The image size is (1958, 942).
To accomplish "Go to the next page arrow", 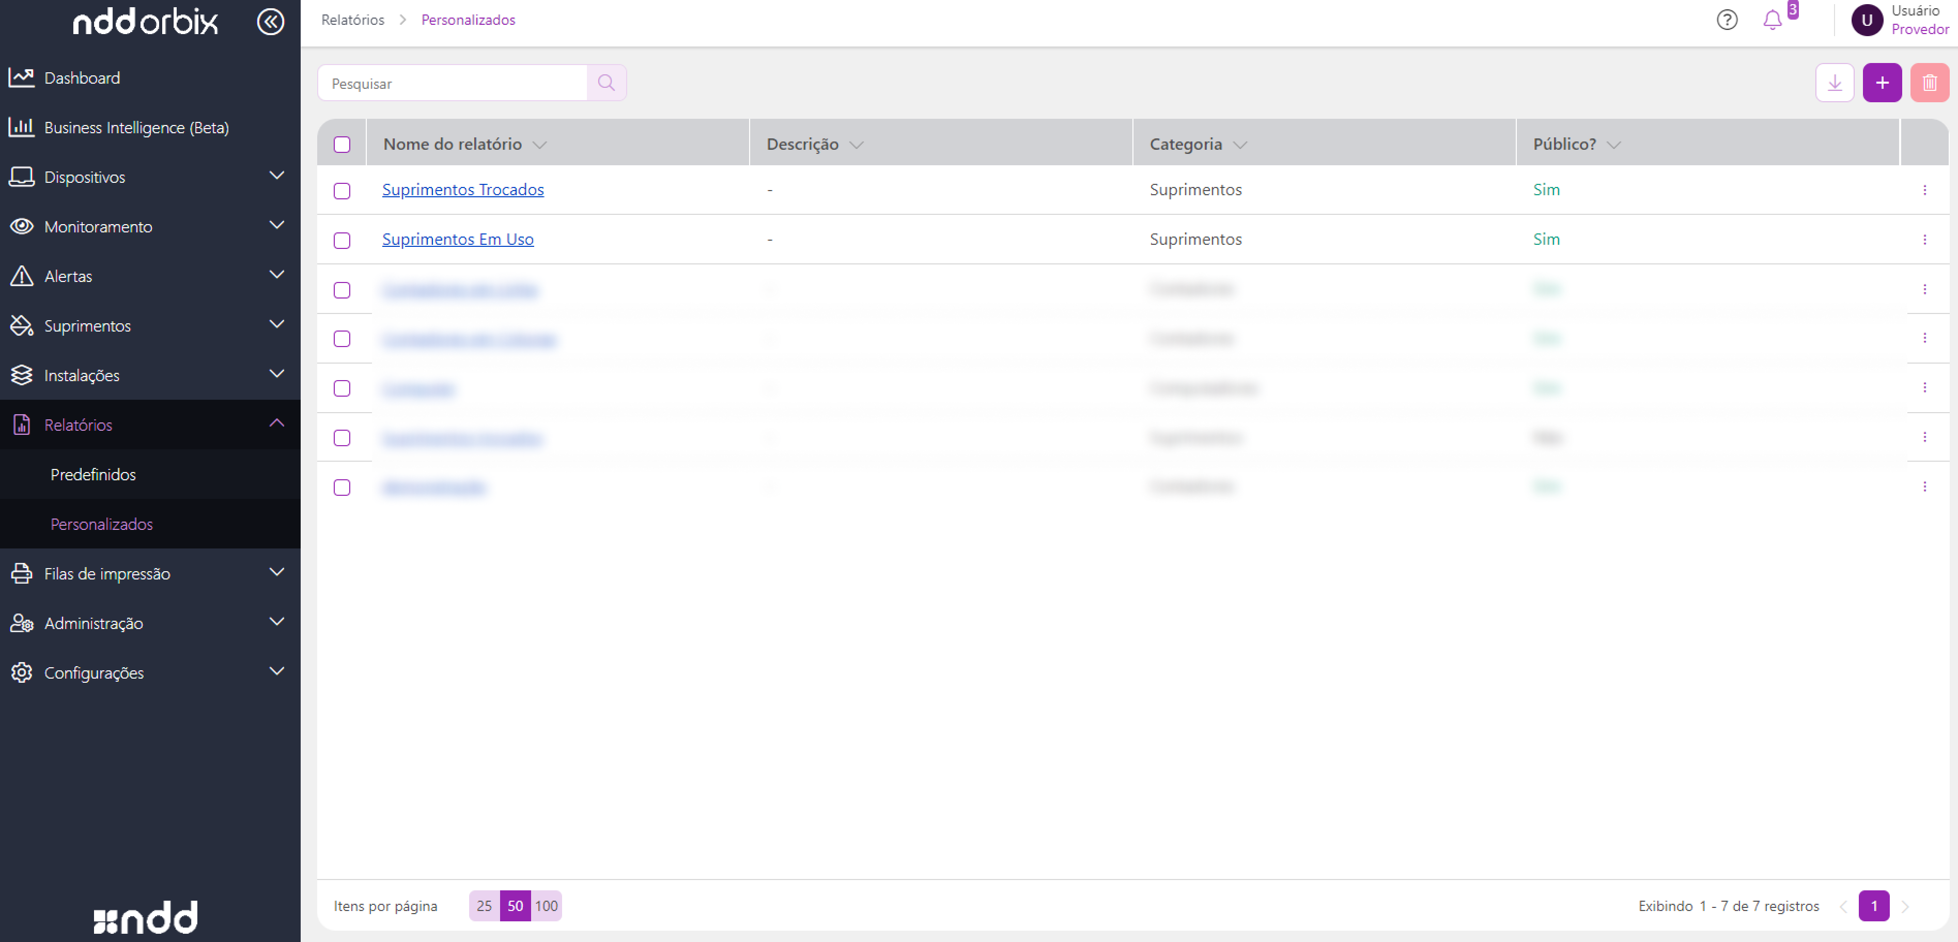I will pyautogui.click(x=1905, y=906).
